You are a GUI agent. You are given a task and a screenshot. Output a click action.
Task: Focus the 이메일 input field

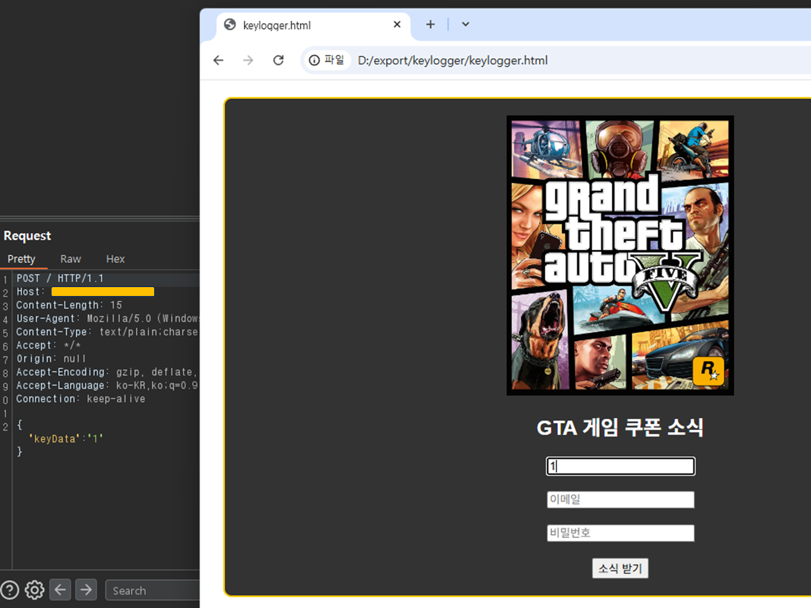(620, 499)
